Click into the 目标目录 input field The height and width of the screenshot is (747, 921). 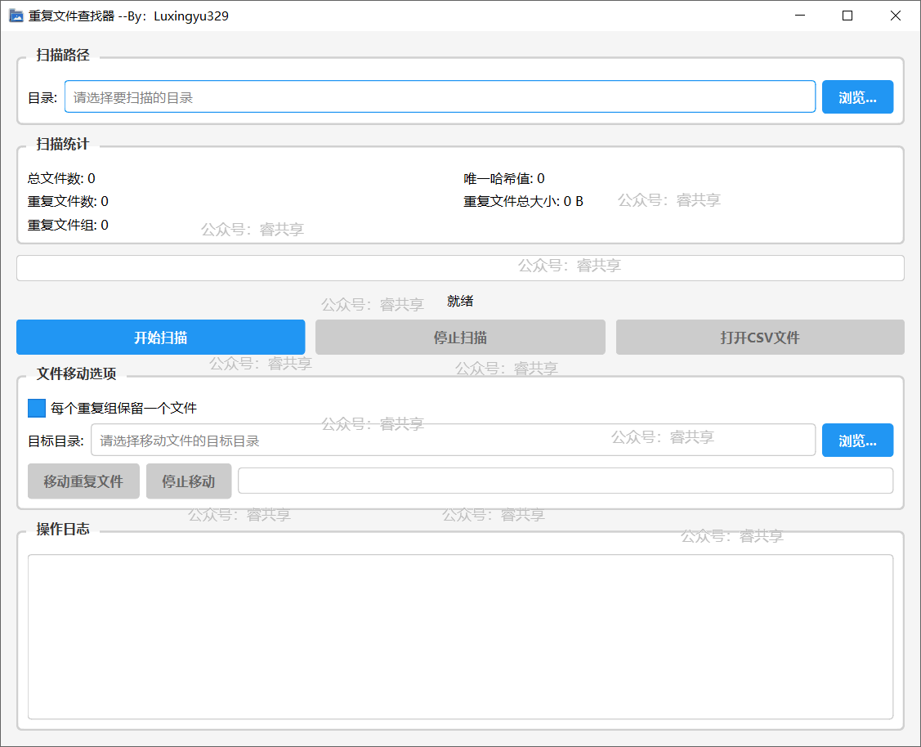click(x=453, y=441)
